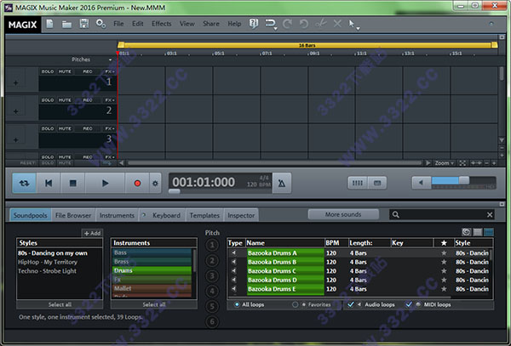This screenshot has width=511, height=346.
Task: Fit the arrangement with the zoom-to-fit arrows icon
Action: pyautogui.click(x=462, y=163)
